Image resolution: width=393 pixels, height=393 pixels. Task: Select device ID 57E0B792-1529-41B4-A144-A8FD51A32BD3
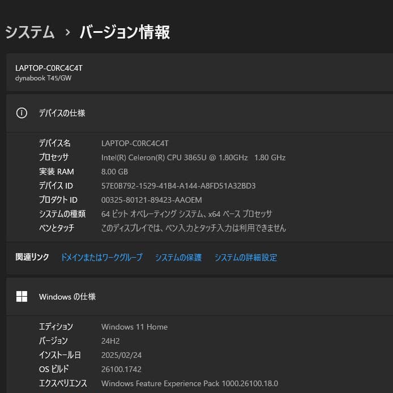(x=178, y=186)
